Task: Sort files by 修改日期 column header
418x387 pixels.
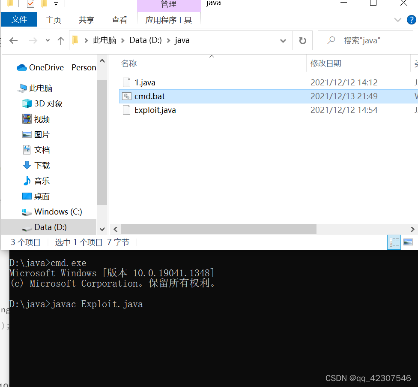Action: coord(326,63)
